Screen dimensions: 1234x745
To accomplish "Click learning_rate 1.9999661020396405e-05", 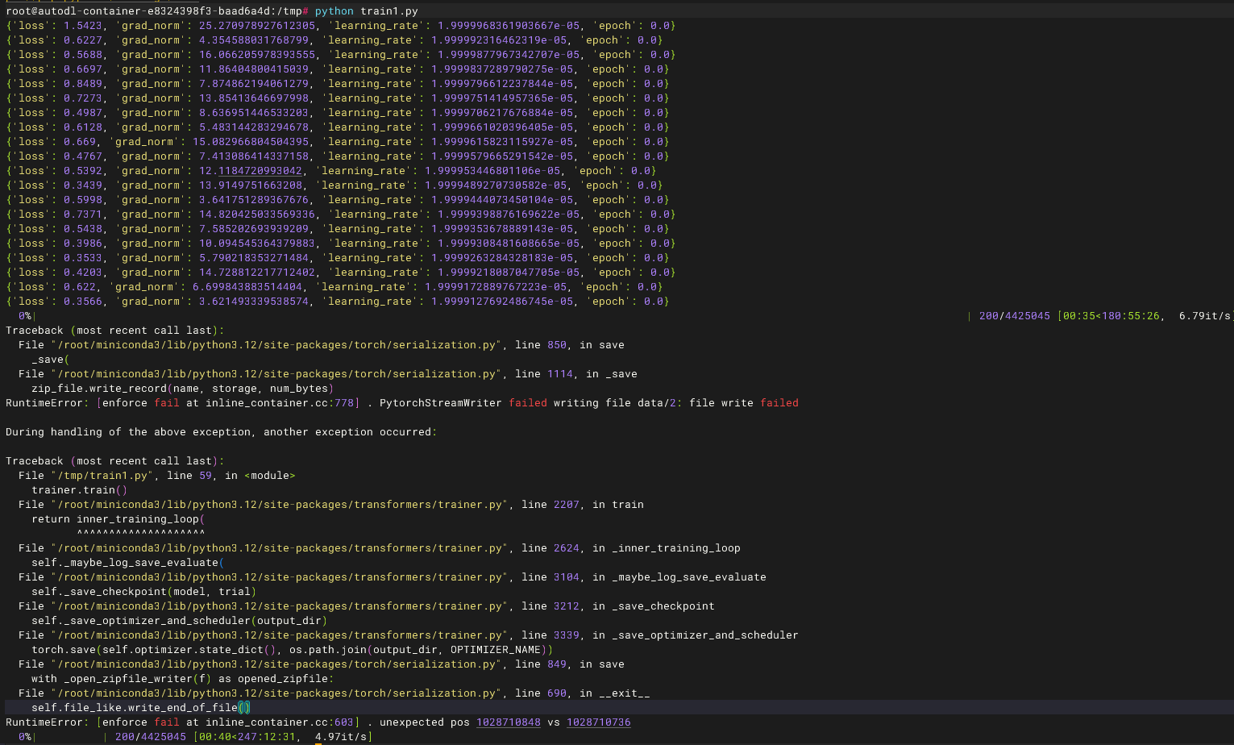I will [502, 127].
